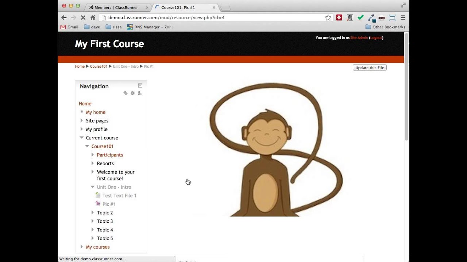The height and width of the screenshot is (262, 467).
Task: Expand Site pages in navigation tree
Action: [82, 120]
